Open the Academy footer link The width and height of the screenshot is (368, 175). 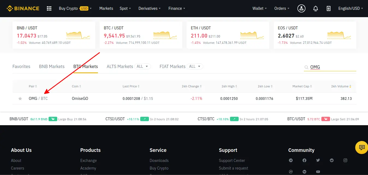(x=88, y=168)
